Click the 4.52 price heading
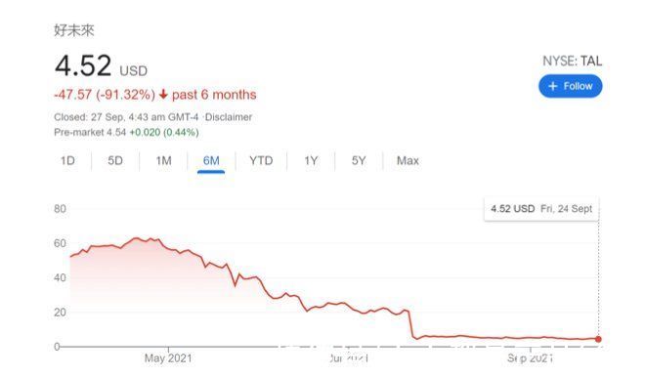 tap(83, 65)
